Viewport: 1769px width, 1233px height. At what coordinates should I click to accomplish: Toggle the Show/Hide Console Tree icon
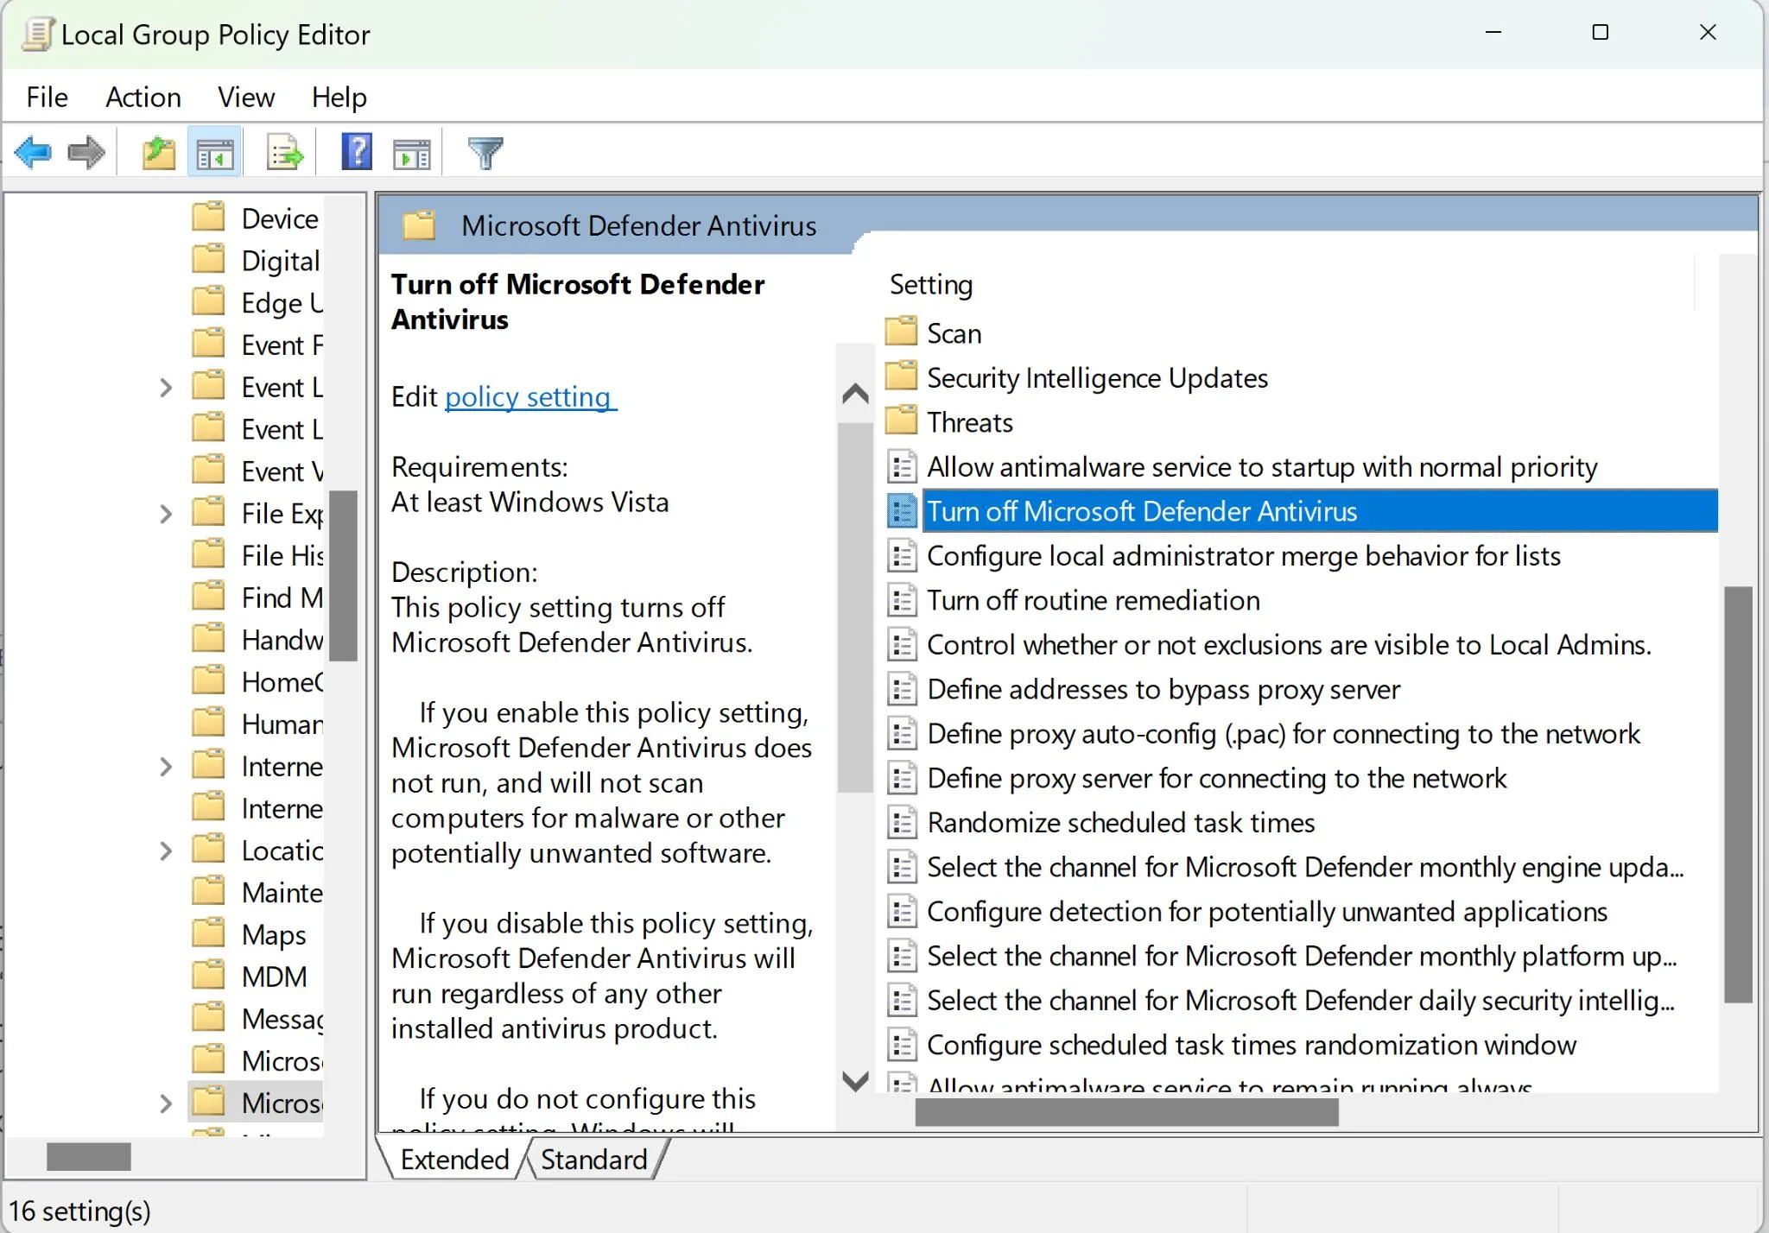click(214, 153)
